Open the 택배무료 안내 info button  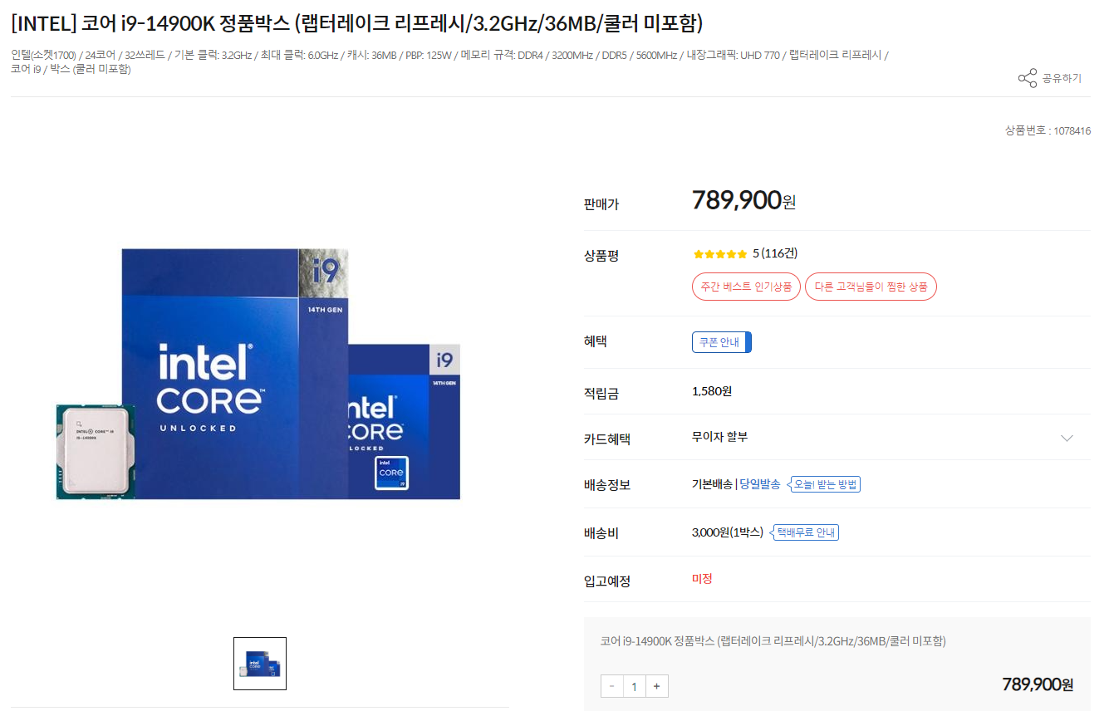[805, 532]
